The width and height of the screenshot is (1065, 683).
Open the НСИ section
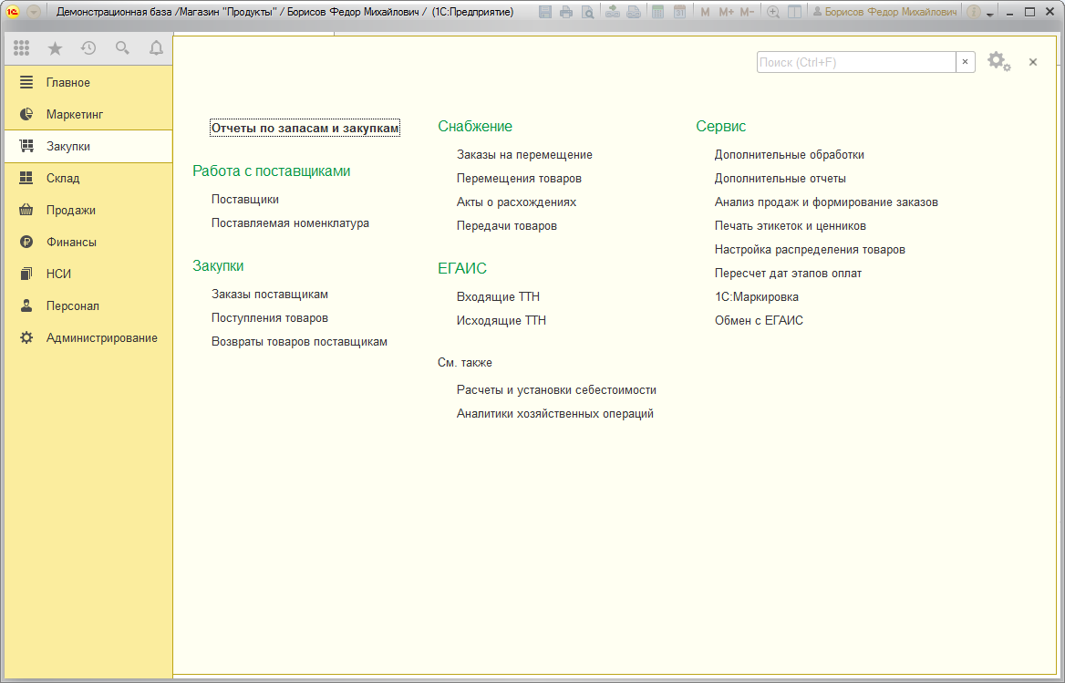point(88,274)
